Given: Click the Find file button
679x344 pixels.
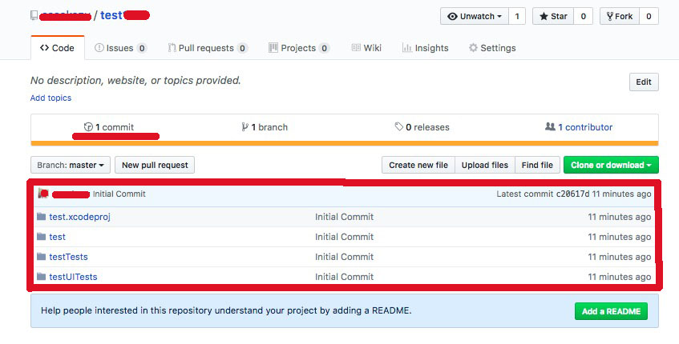Looking at the screenshot, I should click(537, 165).
